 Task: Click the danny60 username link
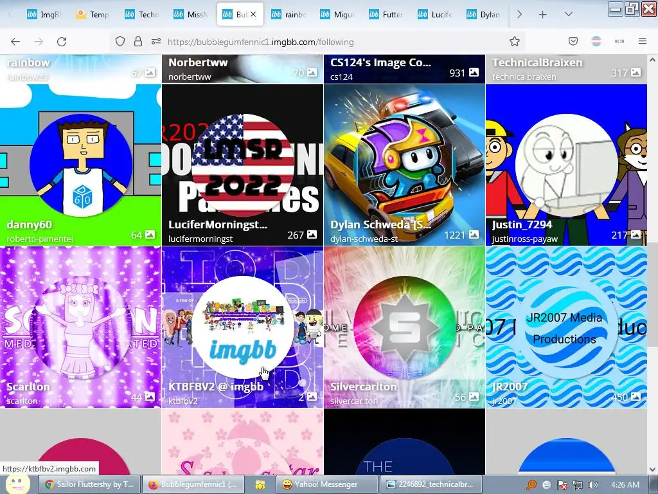[x=29, y=224]
